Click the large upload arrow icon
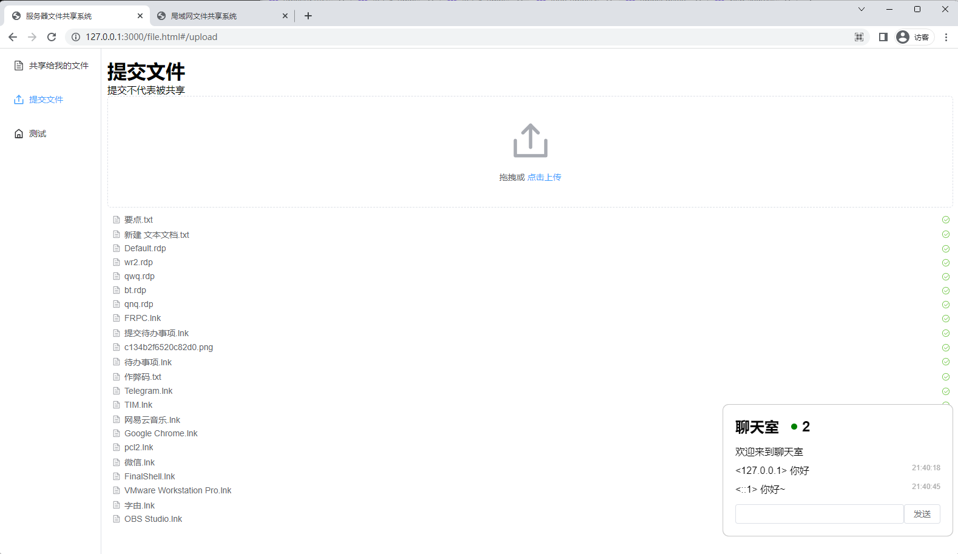The width and height of the screenshot is (958, 554). tap(530, 141)
